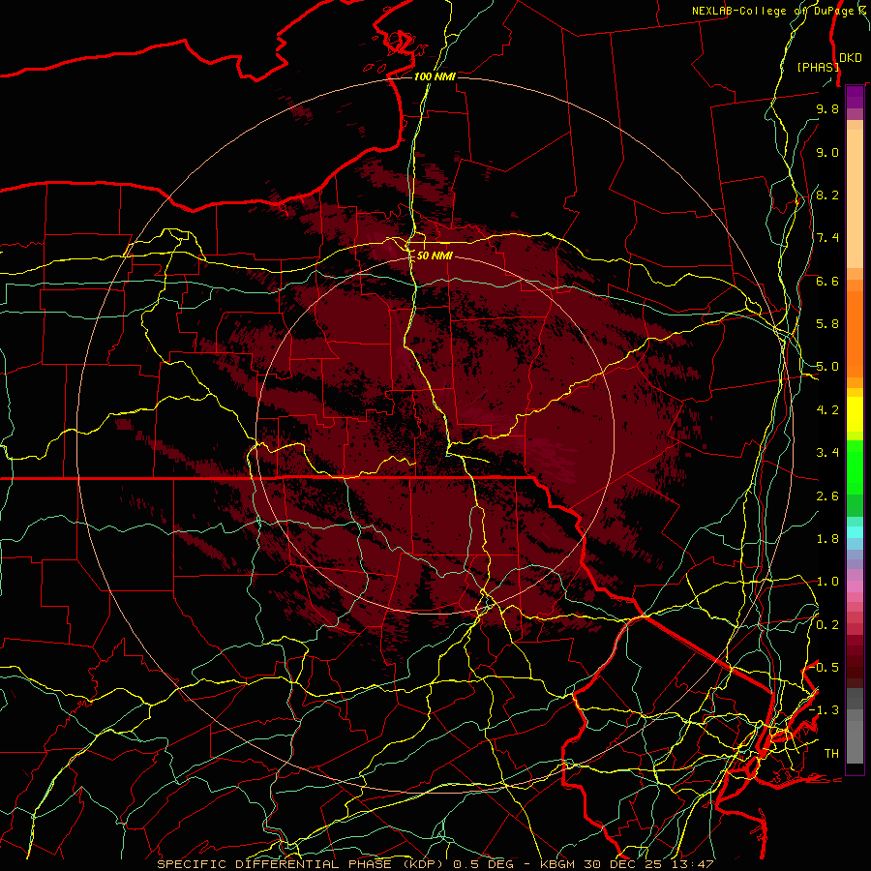The image size is (871, 871).
Task: Click the 2.6 scale value
Action: click(x=827, y=496)
